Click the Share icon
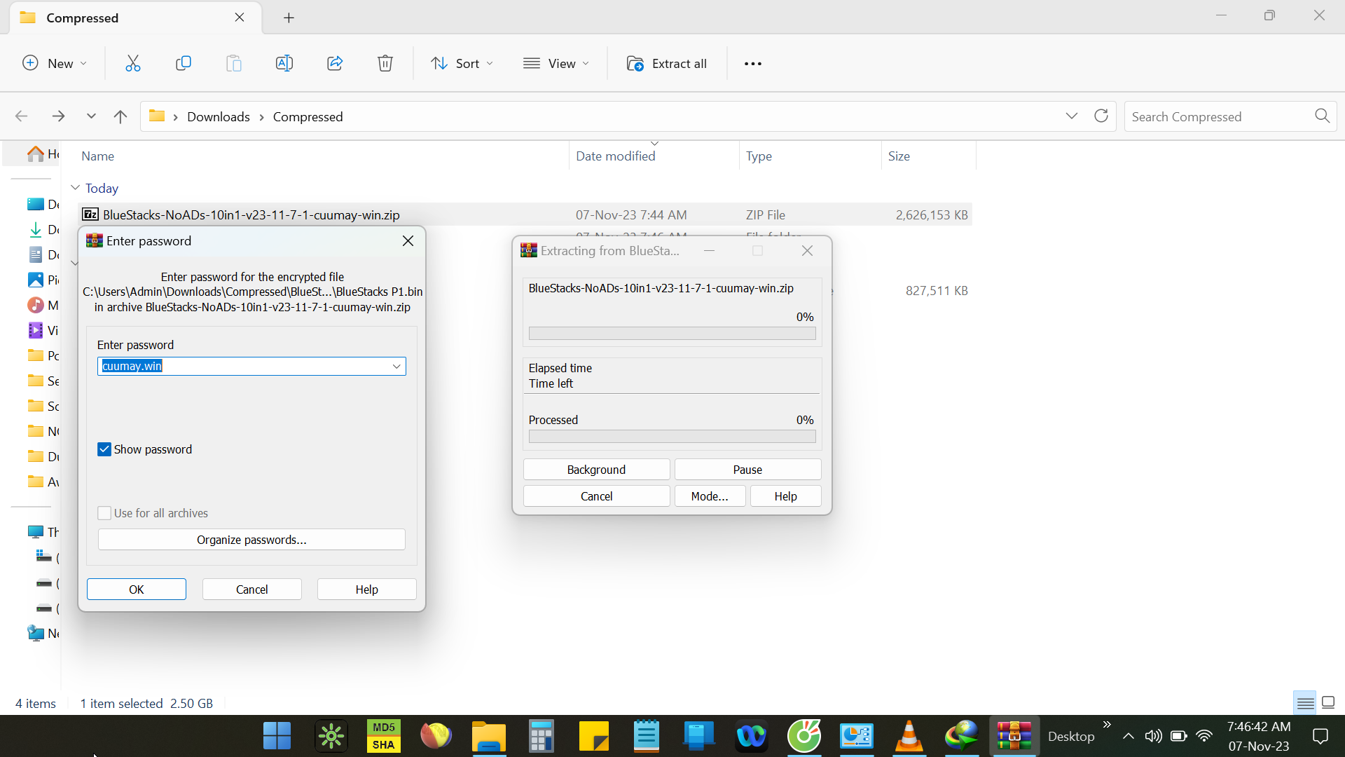Screen dimensions: 1345x757 [335, 63]
